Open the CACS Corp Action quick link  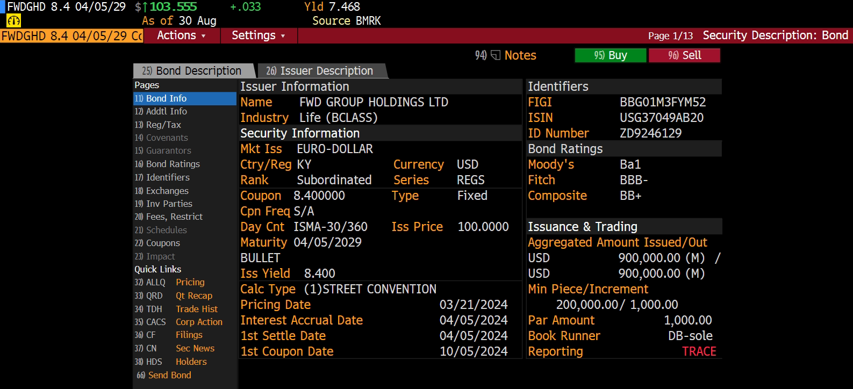(x=178, y=322)
